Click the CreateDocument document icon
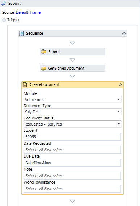Image resolution: width=140 pixels, height=206 pixels. click(x=25, y=85)
